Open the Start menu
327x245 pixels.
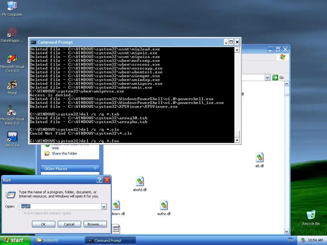point(15,240)
